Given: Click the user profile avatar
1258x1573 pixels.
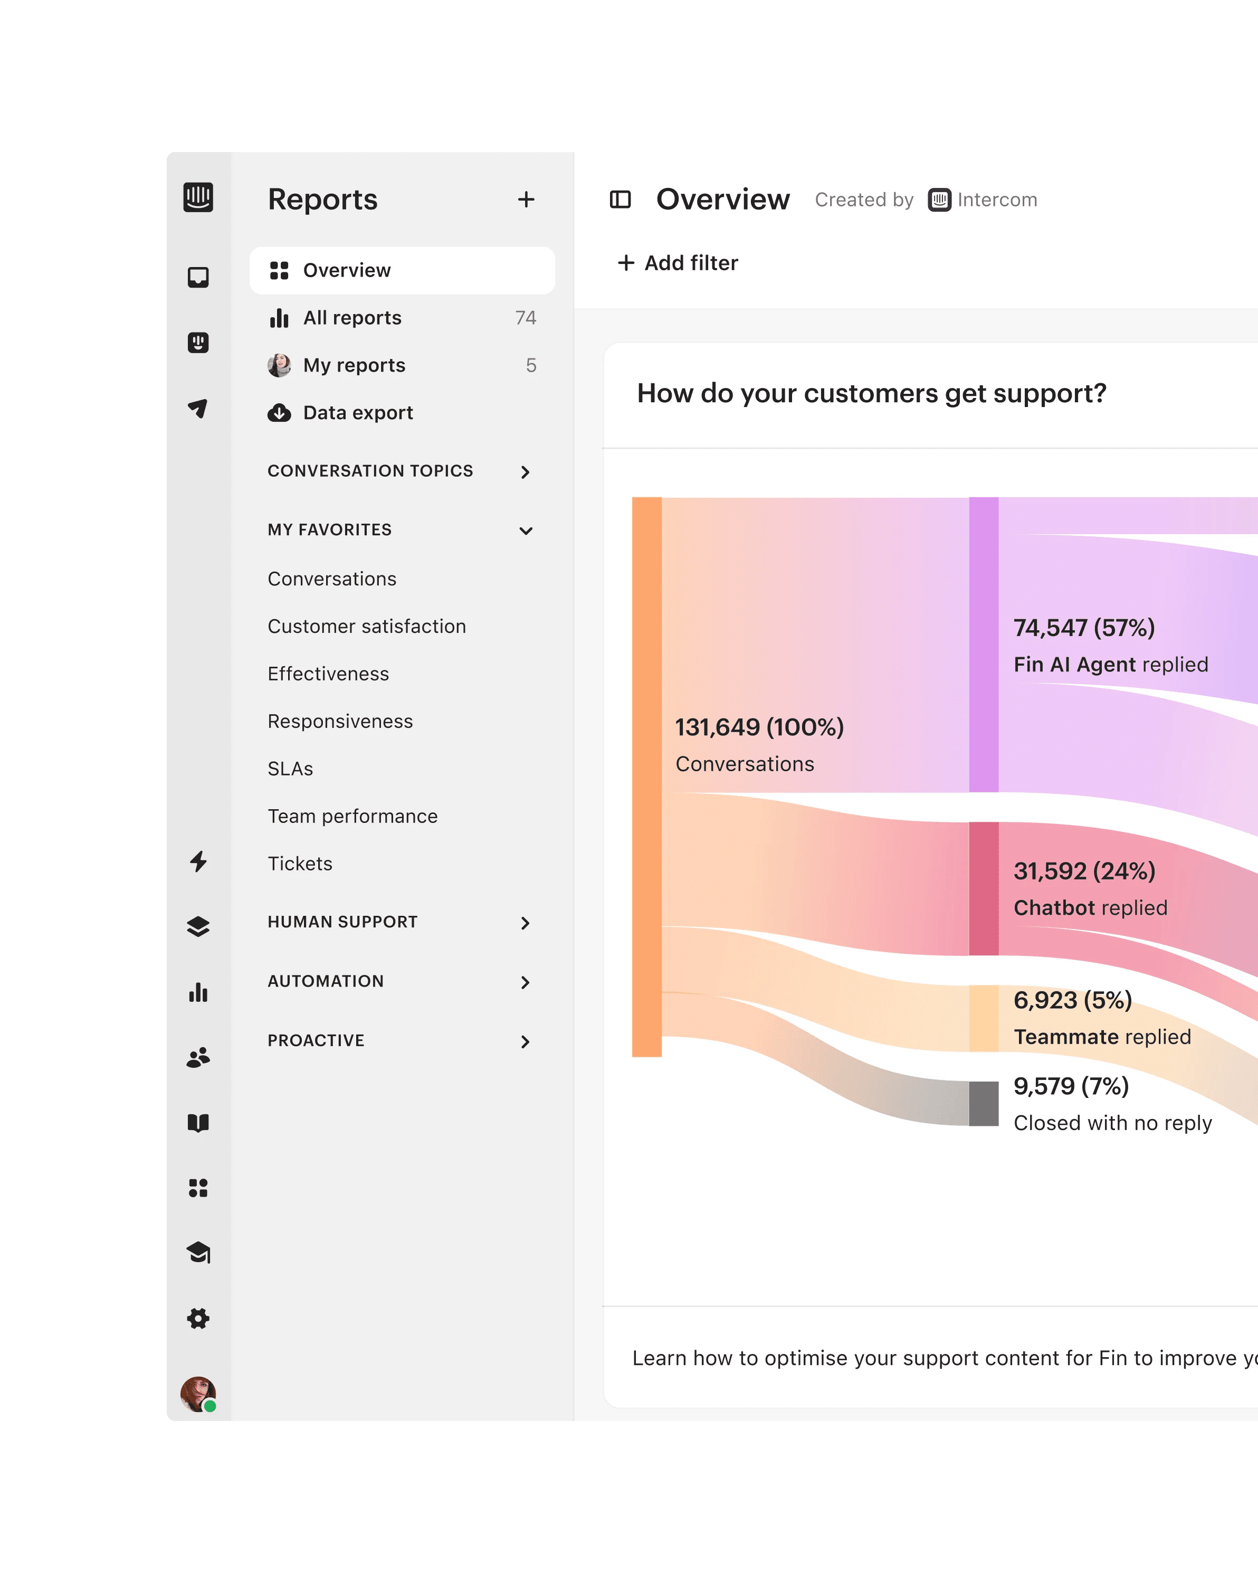Looking at the screenshot, I should point(198,1394).
